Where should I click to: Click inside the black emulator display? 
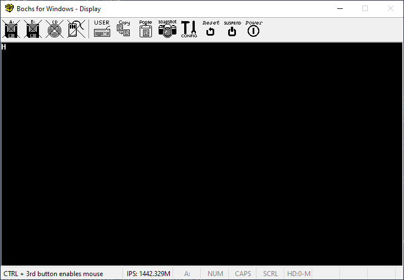(x=202, y=154)
